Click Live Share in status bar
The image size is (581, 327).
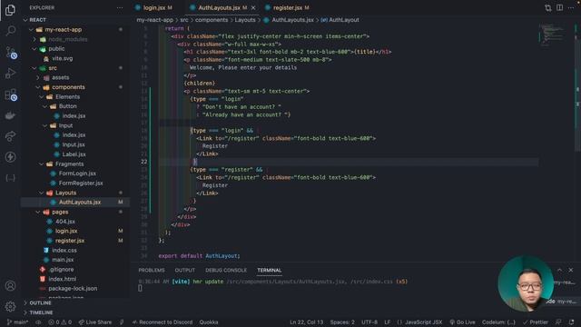pyautogui.click(x=94, y=322)
